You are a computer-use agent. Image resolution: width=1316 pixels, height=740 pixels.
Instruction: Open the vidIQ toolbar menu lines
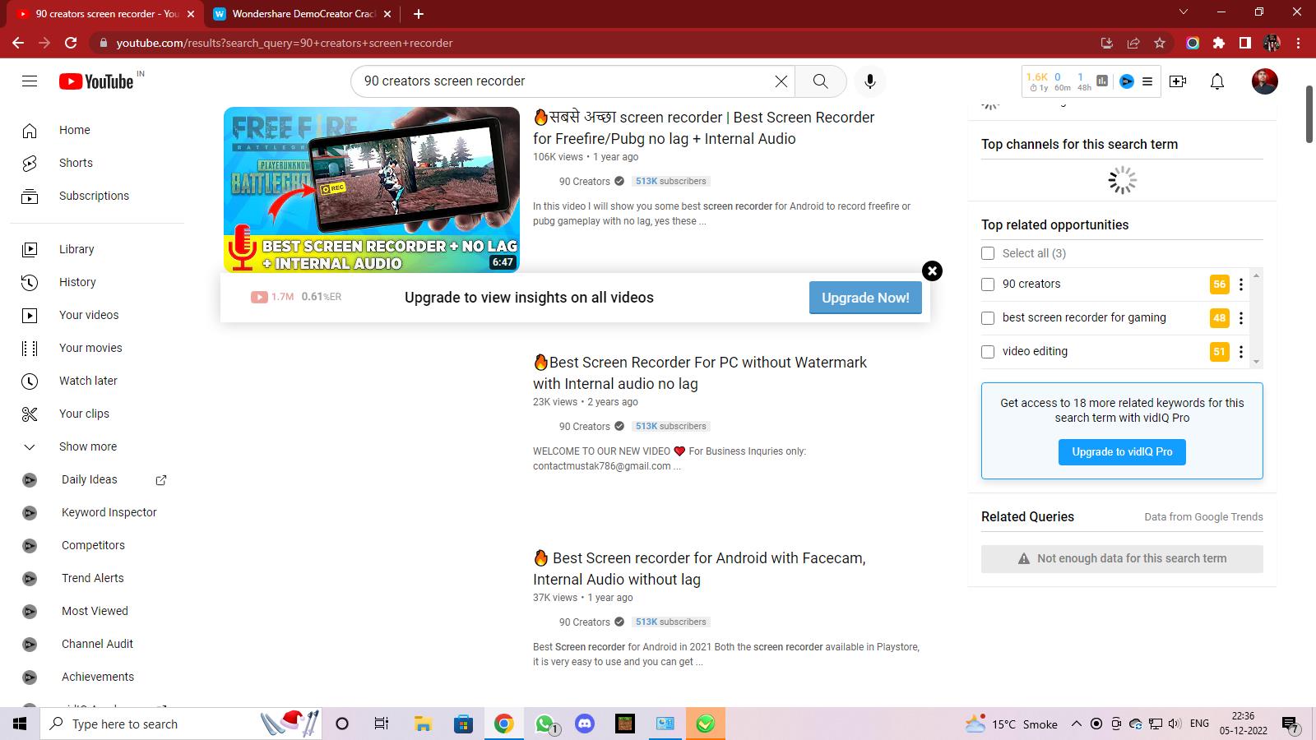(x=1147, y=81)
